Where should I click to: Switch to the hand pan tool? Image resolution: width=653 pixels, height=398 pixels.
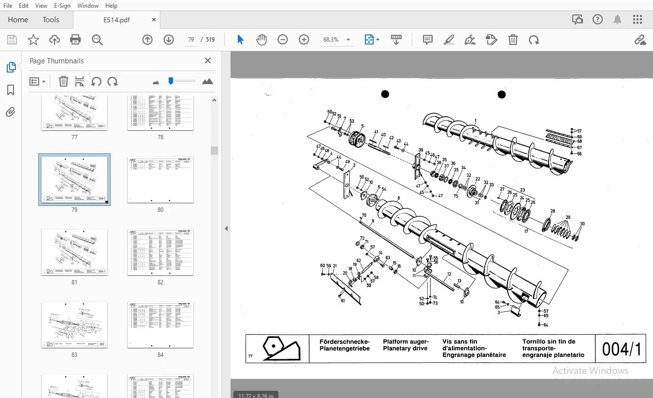[261, 40]
